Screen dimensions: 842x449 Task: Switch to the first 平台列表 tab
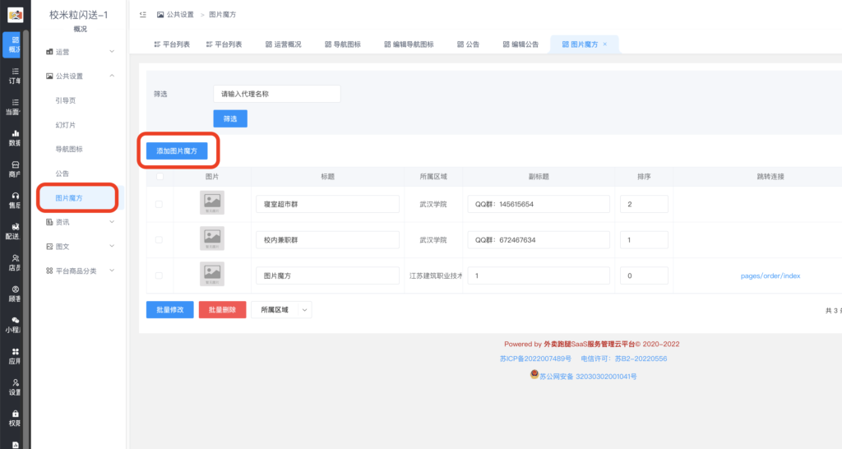pyautogui.click(x=172, y=44)
